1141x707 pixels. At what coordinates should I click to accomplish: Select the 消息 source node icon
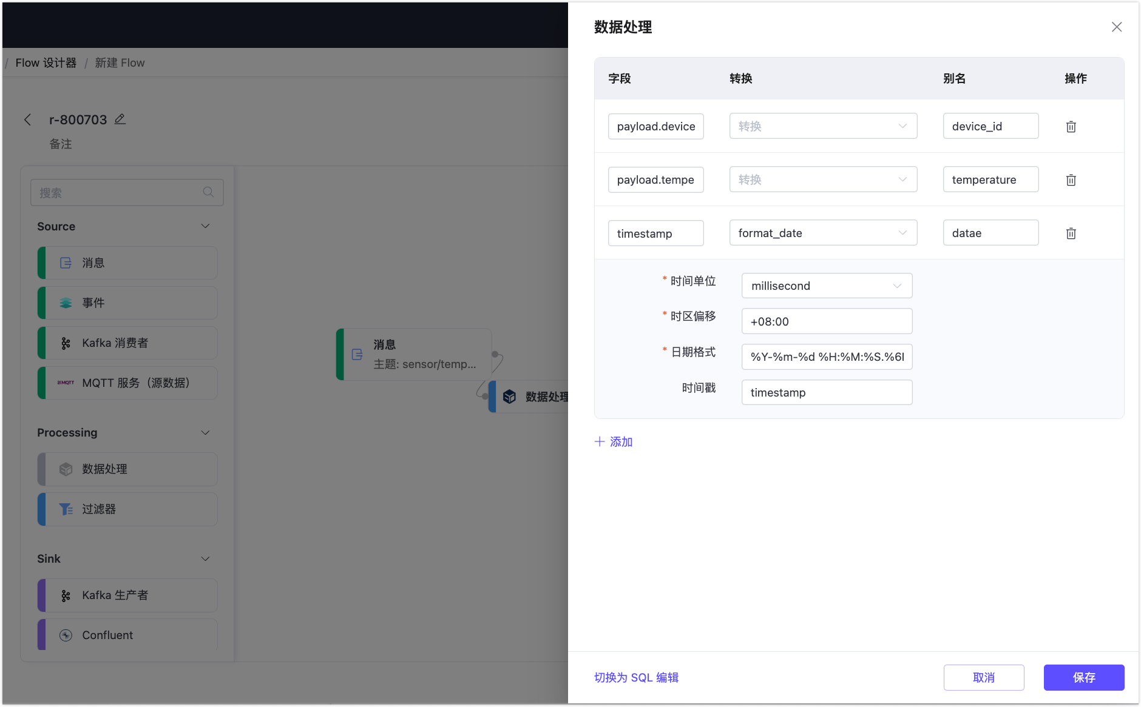tap(66, 263)
